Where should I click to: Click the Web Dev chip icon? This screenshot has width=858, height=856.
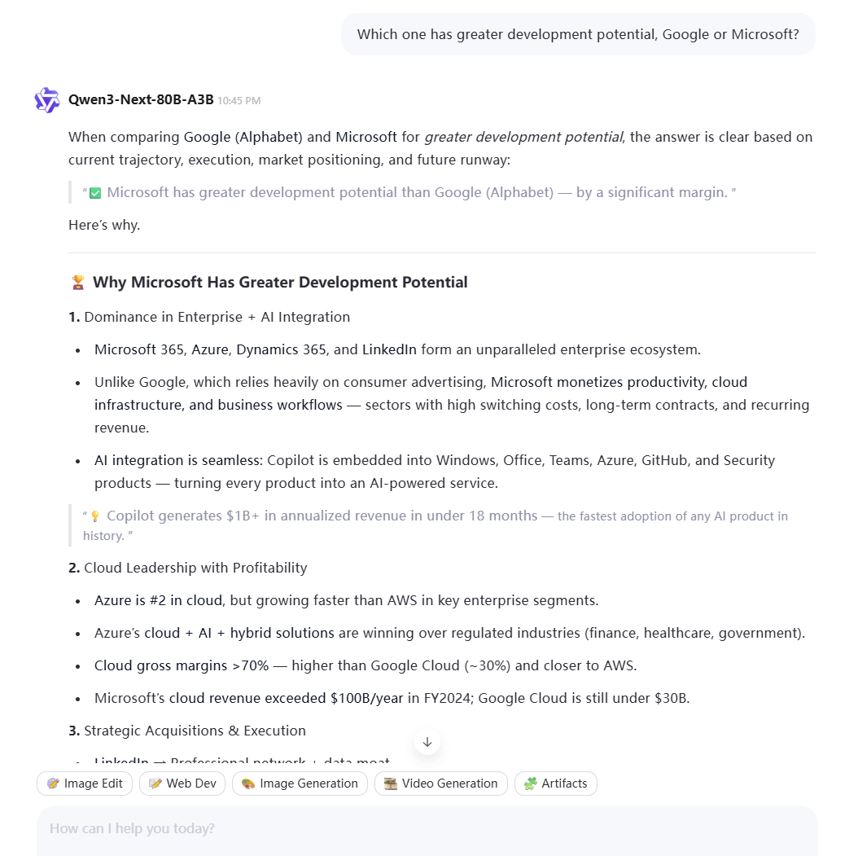point(155,784)
